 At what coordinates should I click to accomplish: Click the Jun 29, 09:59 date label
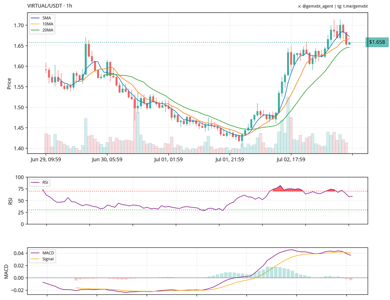[x=46, y=160]
